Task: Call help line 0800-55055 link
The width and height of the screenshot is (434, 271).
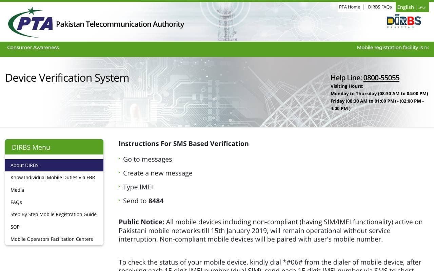Action: (381, 78)
